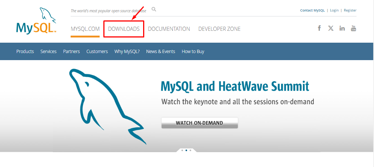Screen dimensions: 374x167
Task: Open the How to Buy menu item
Action: click(193, 52)
